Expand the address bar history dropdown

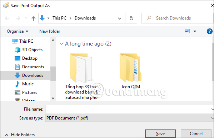(120, 18)
